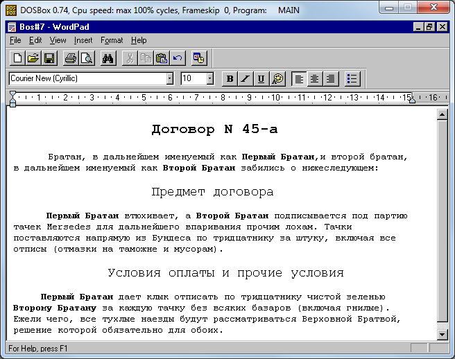This screenshot has height=359, width=455.
Task: Open the Help menu
Action: click(139, 40)
